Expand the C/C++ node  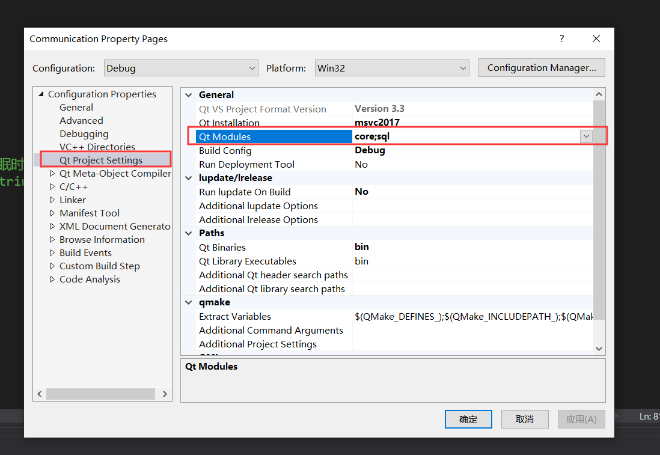click(52, 186)
